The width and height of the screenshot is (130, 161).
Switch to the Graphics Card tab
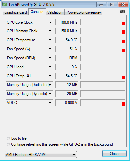pyautogui.click(x=16, y=12)
